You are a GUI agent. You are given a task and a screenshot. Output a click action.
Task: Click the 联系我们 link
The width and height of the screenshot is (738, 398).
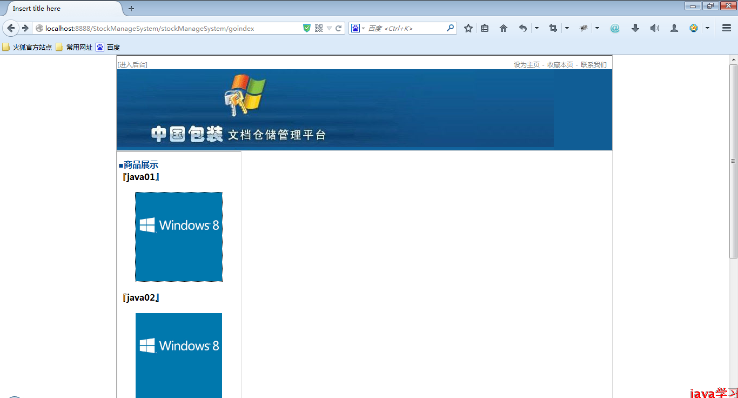594,65
